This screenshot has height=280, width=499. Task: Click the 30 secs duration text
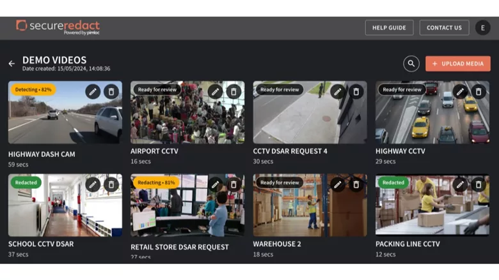point(263,161)
